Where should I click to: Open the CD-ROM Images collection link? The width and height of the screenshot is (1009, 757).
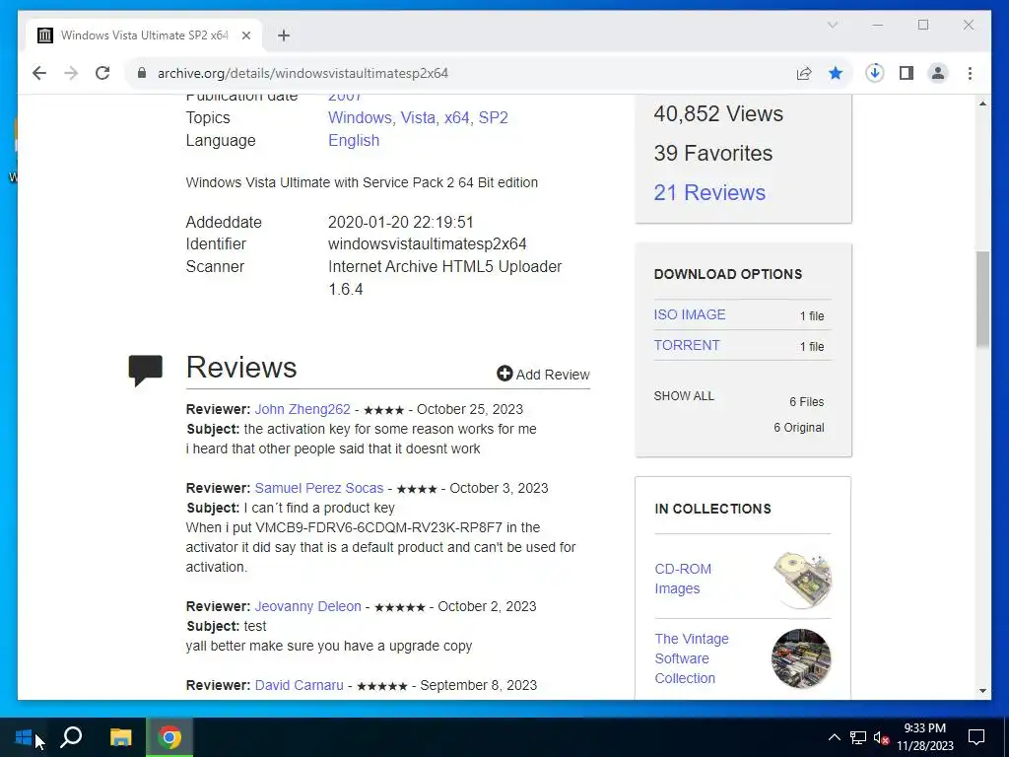(x=682, y=579)
